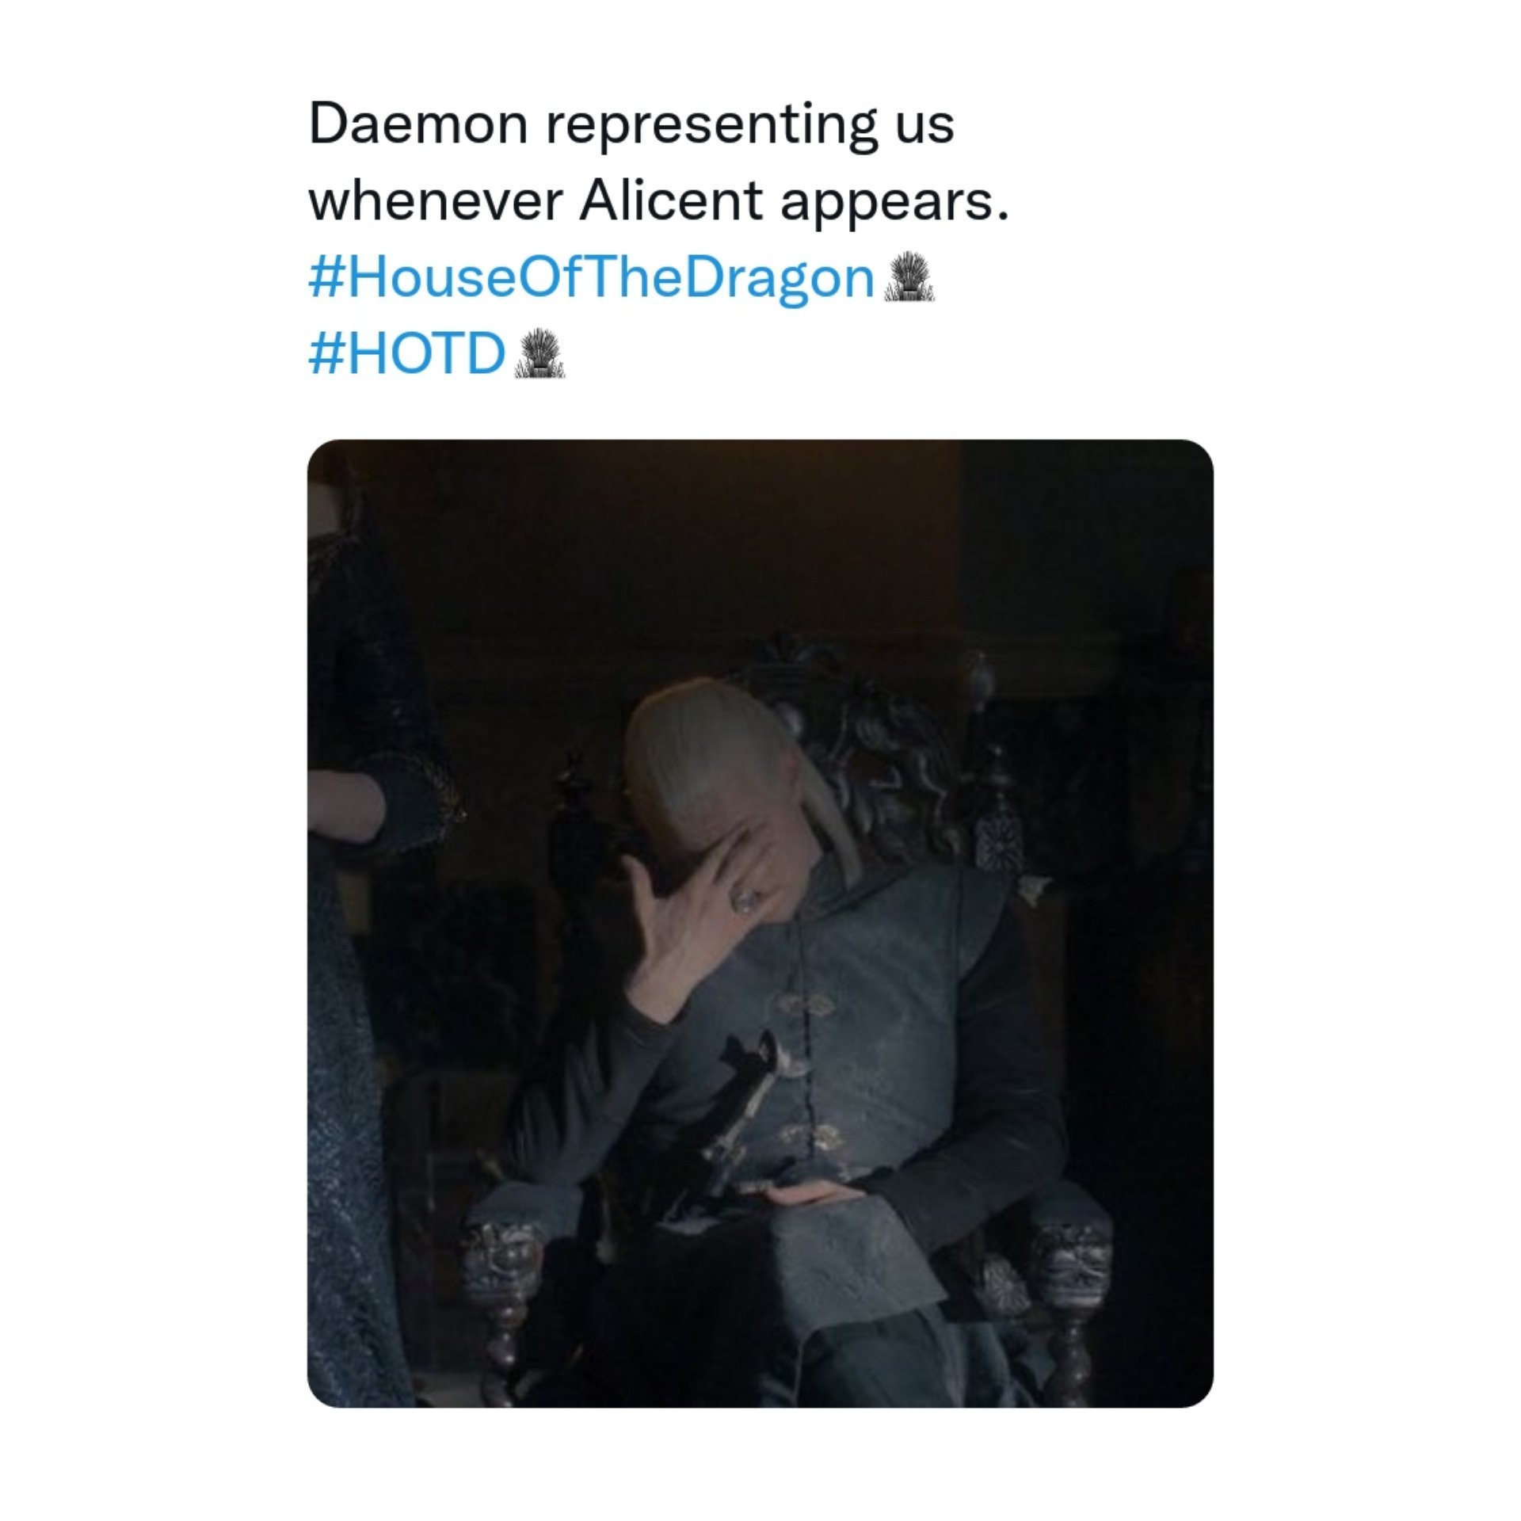
Task: Click the word "Alicent" in the tweet
Action: click(670, 202)
